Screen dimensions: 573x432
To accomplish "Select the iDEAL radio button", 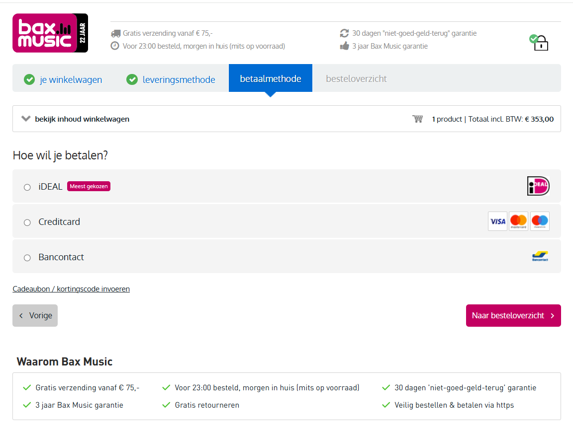I will [x=27, y=187].
